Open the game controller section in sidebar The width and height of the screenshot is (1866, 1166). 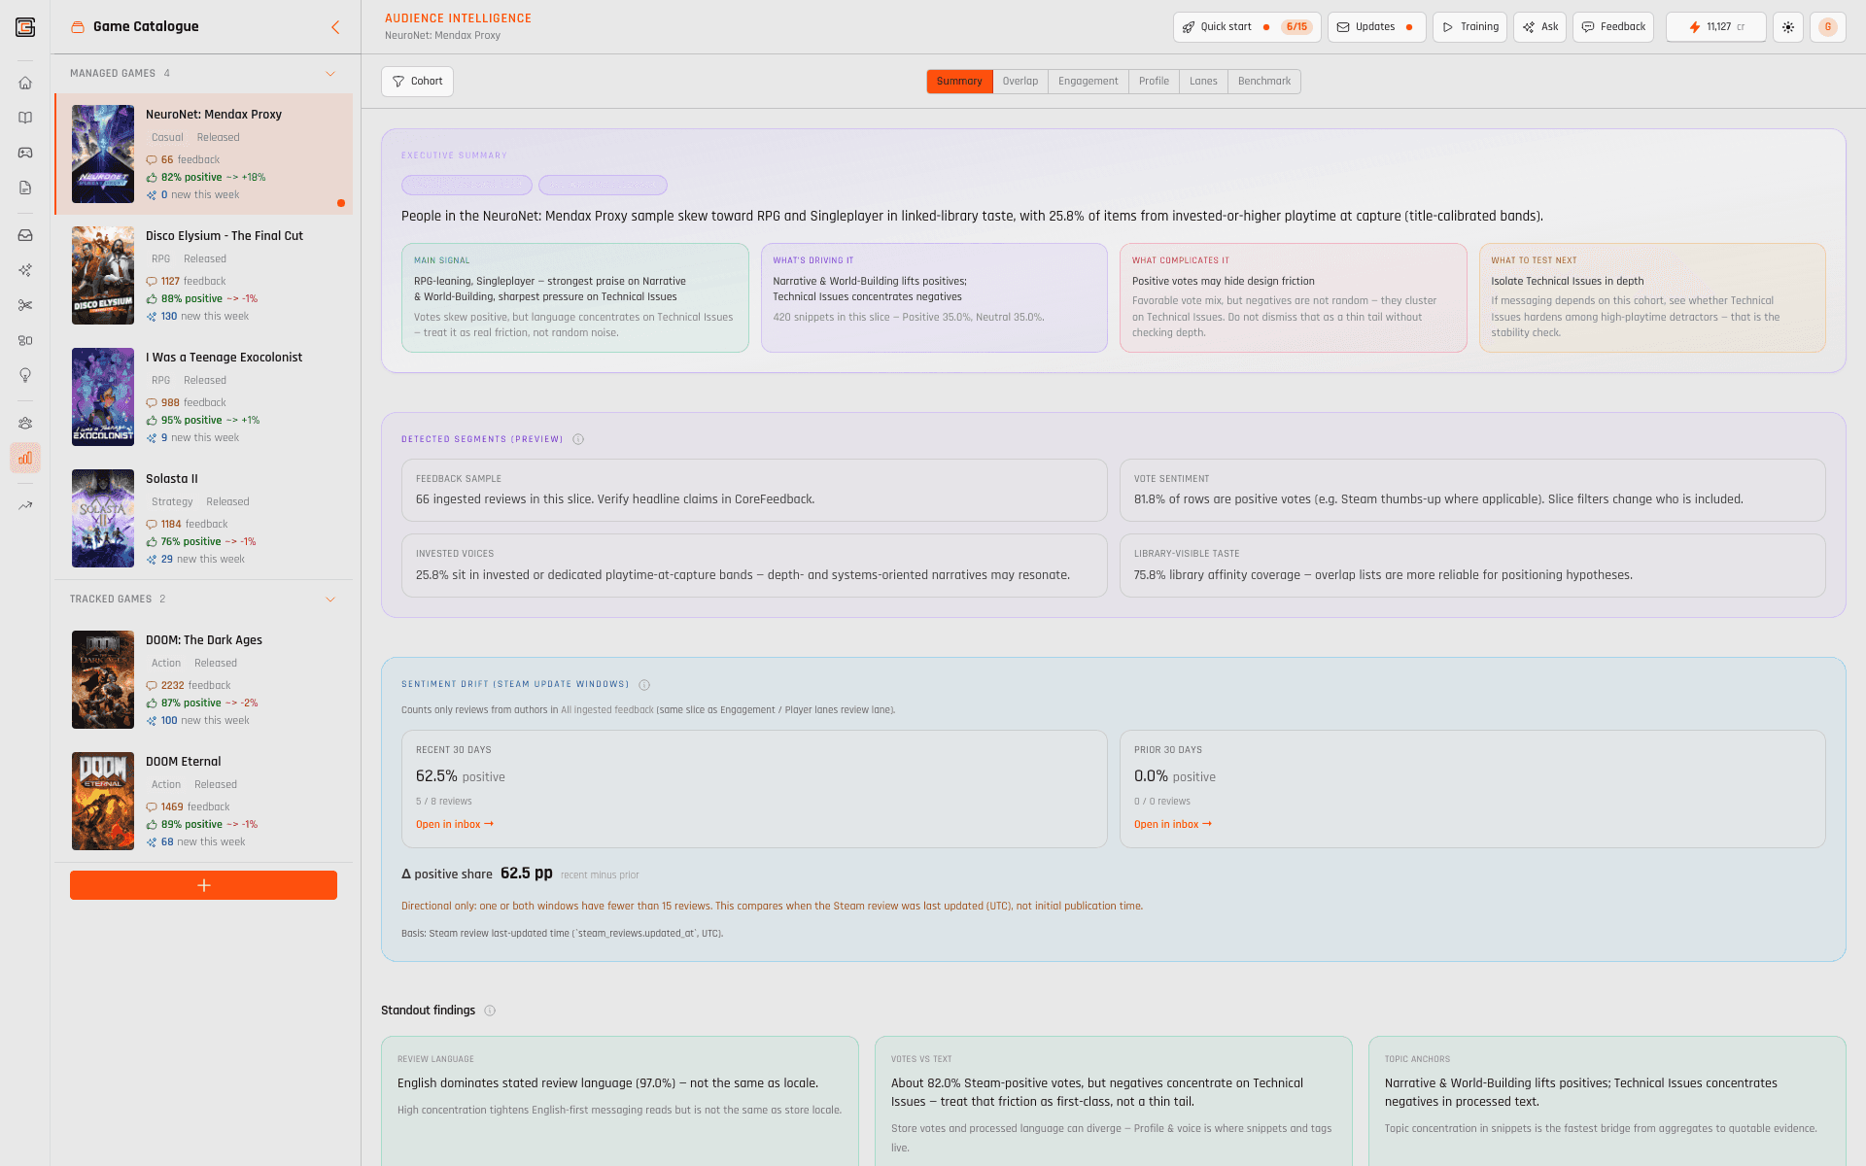[x=25, y=152]
